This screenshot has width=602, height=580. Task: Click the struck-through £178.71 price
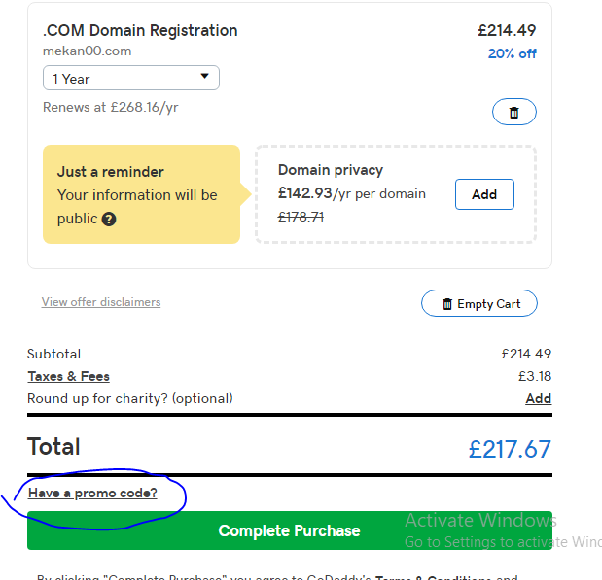tap(301, 217)
